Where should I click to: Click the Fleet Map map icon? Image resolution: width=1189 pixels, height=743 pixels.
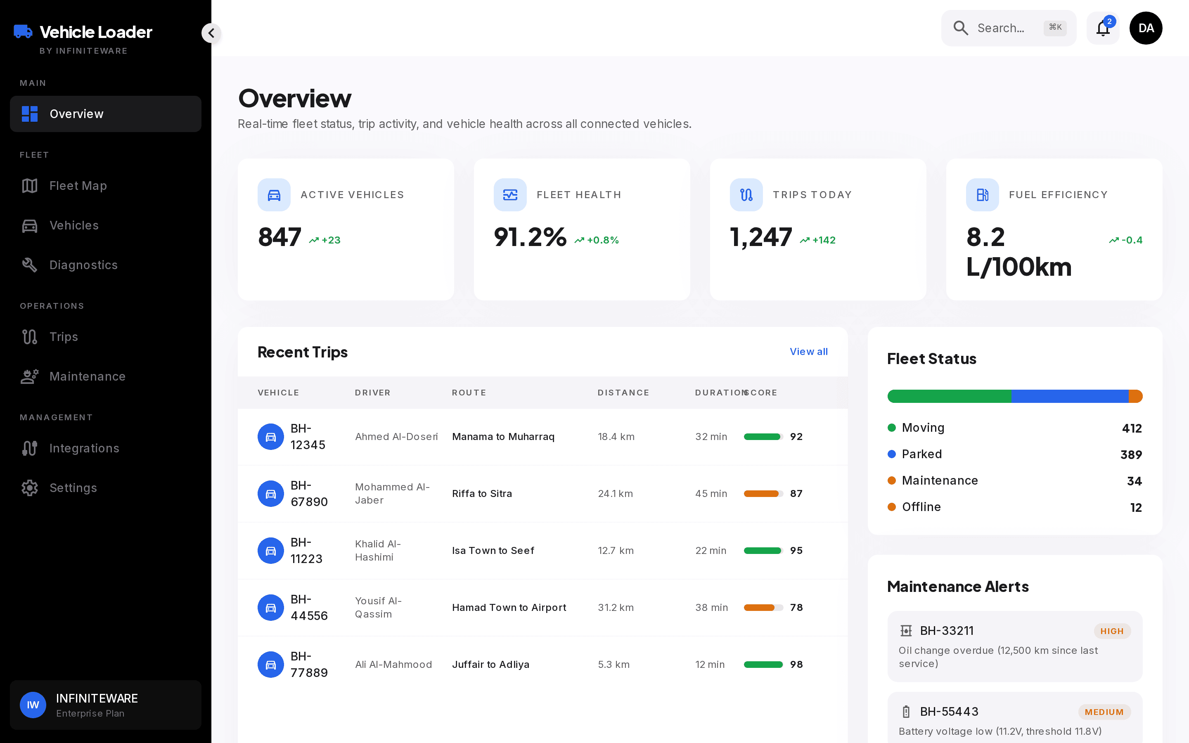29,186
